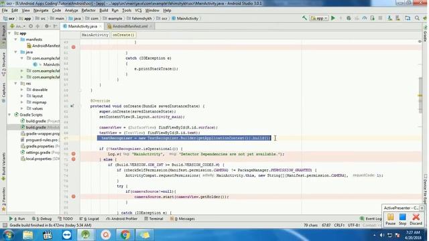The image size is (429, 241).
Task: Collapse the Gradle Scripts node
Action: [x=10, y=114]
